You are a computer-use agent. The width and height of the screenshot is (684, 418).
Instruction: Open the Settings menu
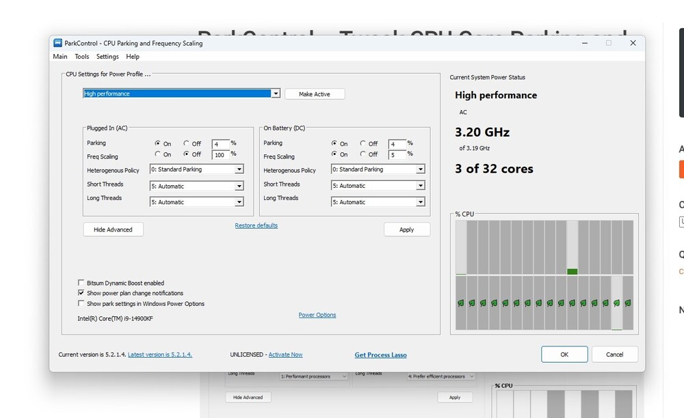coord(107,57)
